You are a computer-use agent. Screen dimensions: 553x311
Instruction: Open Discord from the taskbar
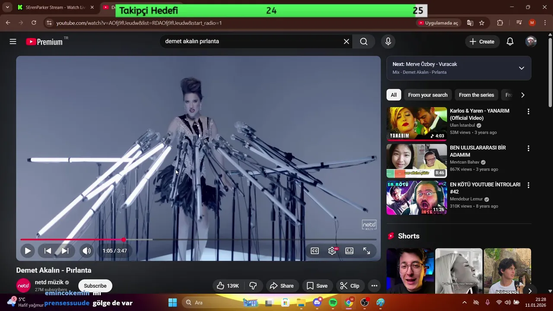click(x=317, y=302)
